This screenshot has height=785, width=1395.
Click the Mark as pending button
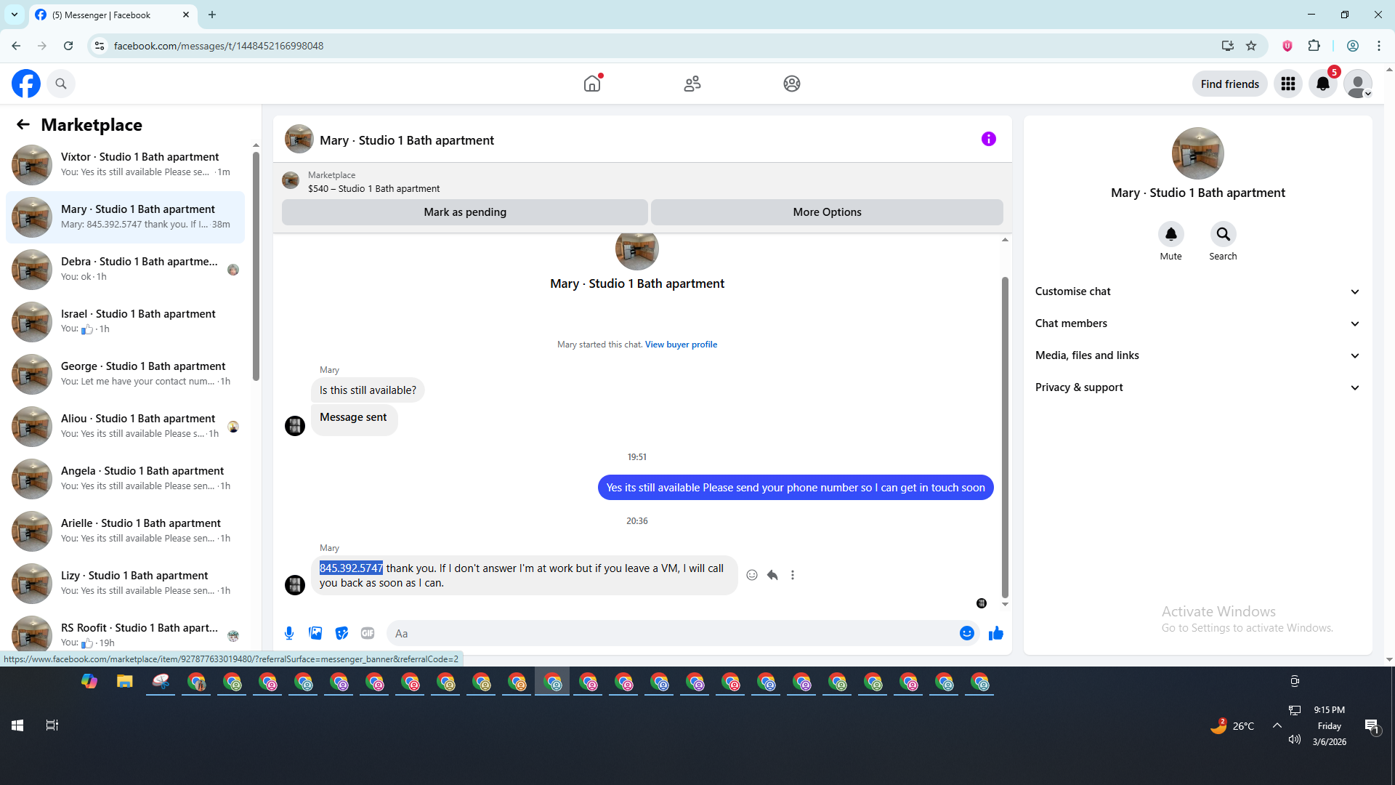coord(464,212)
